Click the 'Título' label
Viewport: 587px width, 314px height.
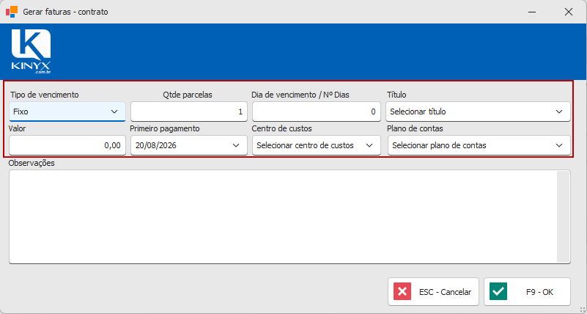pyautogui.click(x=396, y=95)
